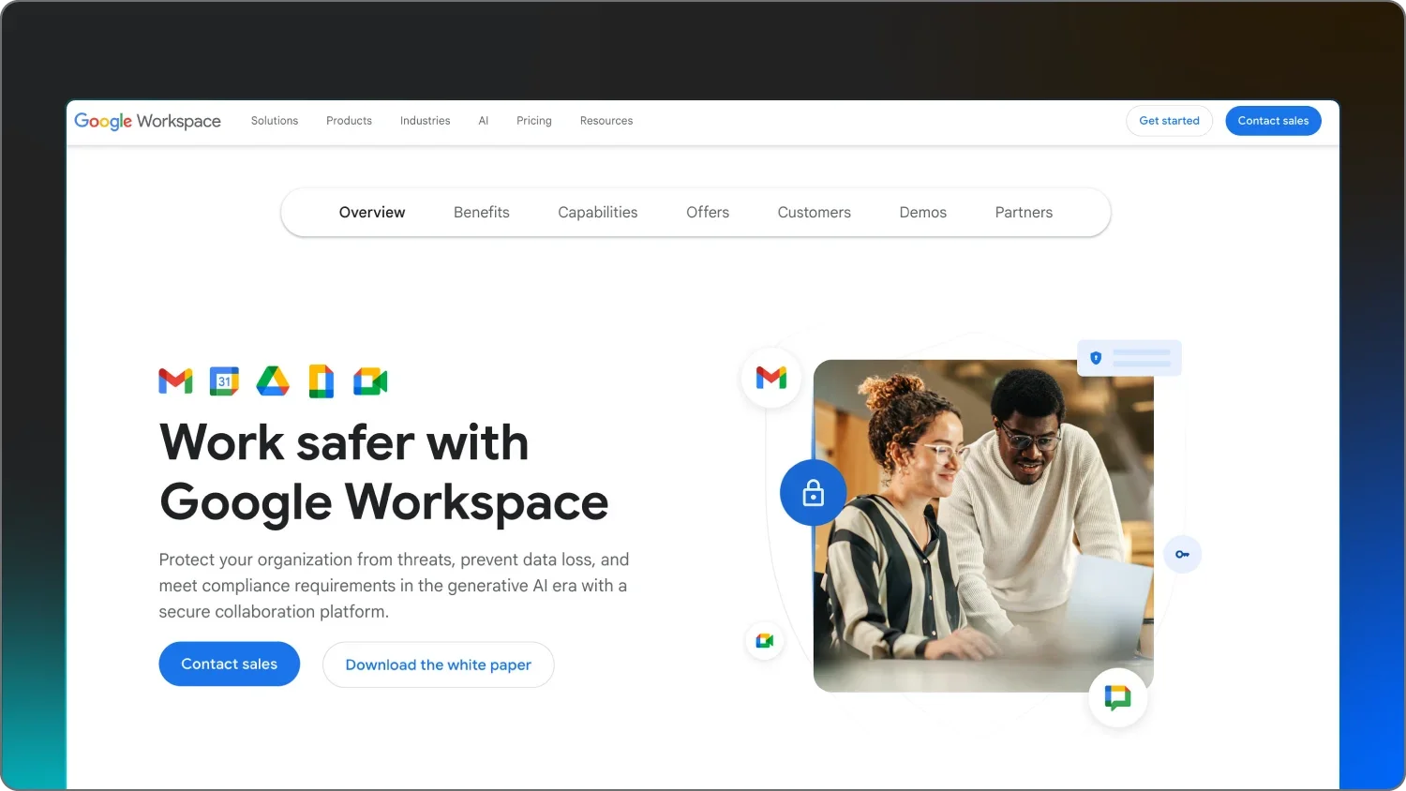1406x791 pixels.
Task: Go to the Customers section tab
Action: pyautogui.click(x=814, y=213)
